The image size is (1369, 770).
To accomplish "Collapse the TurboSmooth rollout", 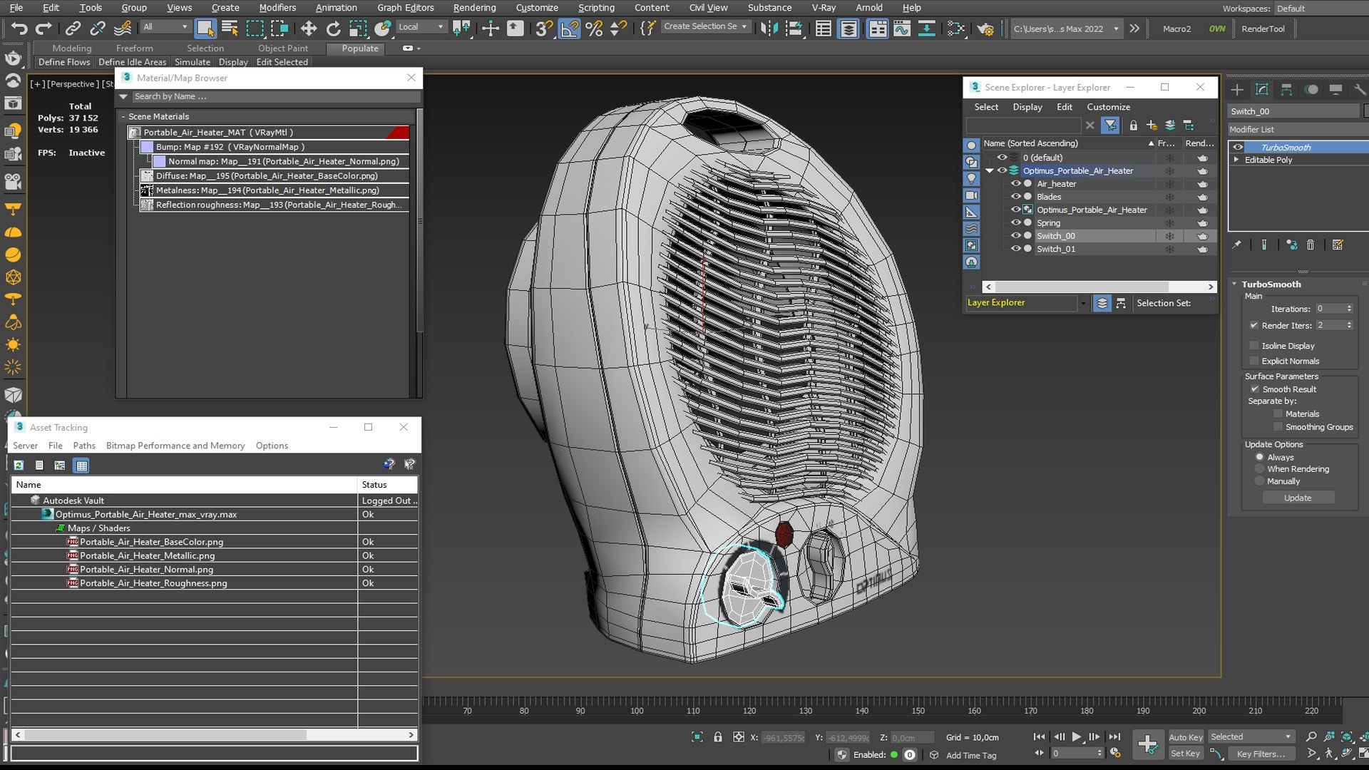I will tap(1234, 284).
